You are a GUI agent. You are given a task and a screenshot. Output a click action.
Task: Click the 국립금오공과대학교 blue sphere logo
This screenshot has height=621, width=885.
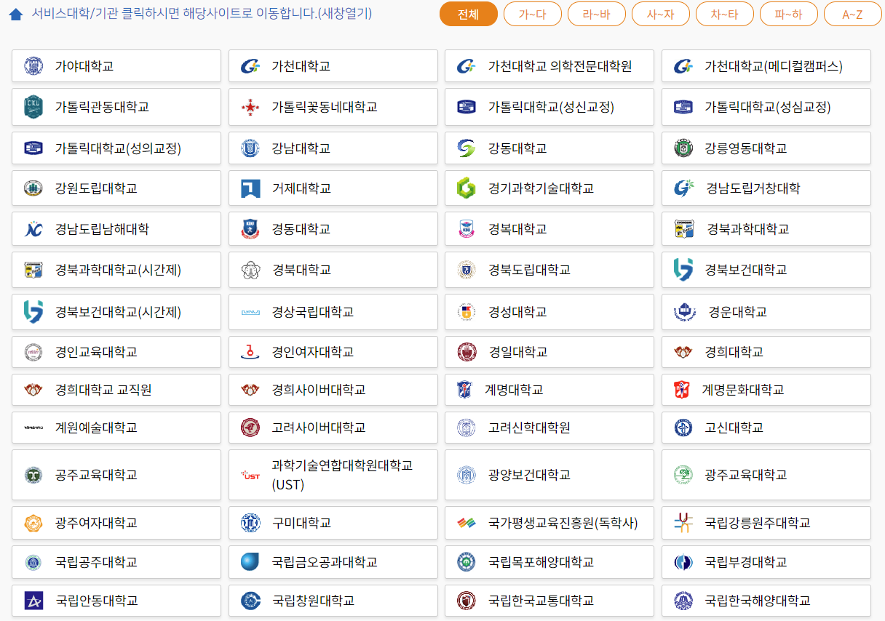click(x=250, y=562)
